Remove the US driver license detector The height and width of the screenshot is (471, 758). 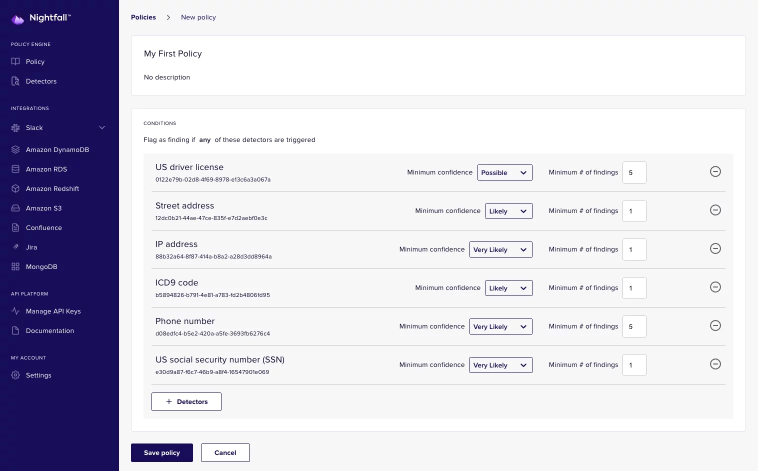tap(715, 171)
